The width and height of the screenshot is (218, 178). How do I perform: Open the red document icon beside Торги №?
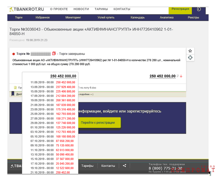(x=54, y=53)
